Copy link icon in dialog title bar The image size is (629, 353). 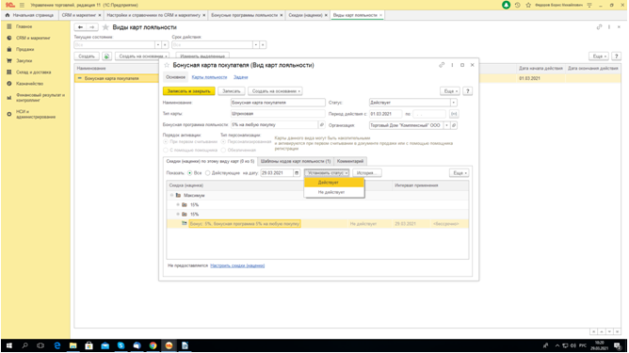pyautogui.click(x=442, y=65)
